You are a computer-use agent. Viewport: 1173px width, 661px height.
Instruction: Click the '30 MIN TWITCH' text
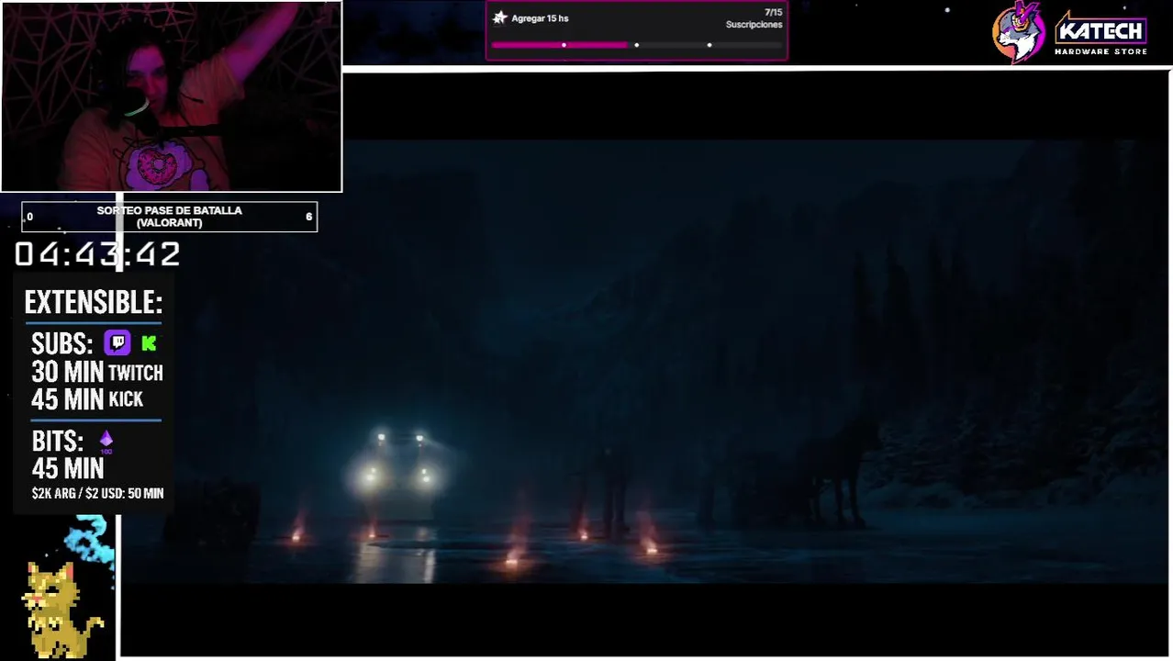[x=97, y=372]
